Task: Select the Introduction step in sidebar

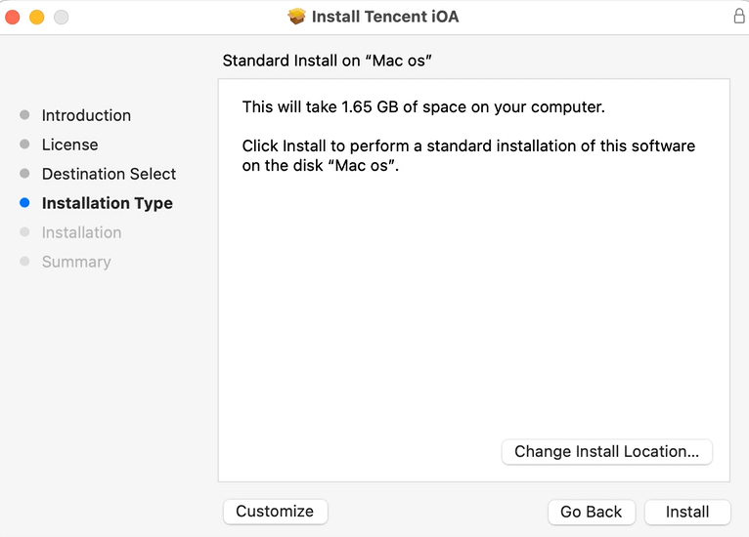Action: 86,115
